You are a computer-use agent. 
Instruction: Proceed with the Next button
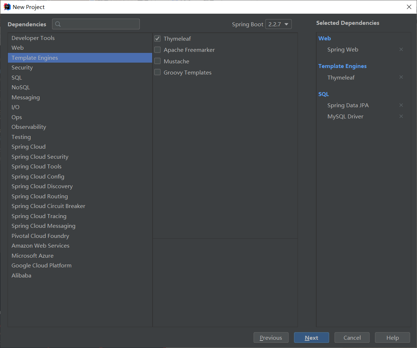click(x=312, y=338)
